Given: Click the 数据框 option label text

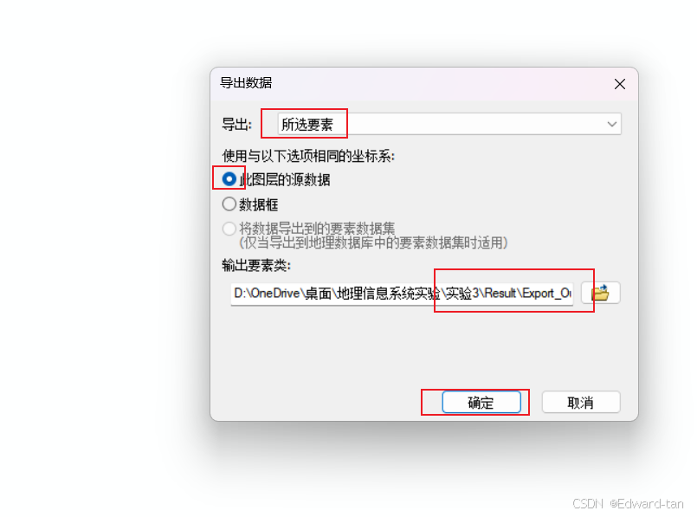Looking at the screenshot, I should click(259, 204).
